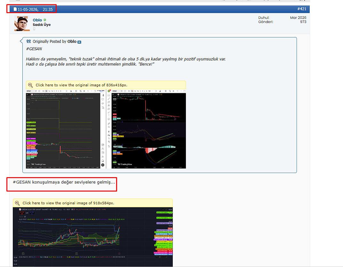This screenshot has height=267, width=343.
Task: Select the 'Sadık Üye' user title
Action: [x=42, y=25]
